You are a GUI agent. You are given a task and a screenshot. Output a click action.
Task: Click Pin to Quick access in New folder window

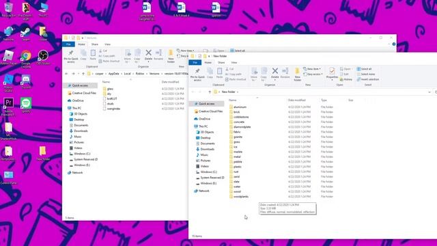(197, 74)
